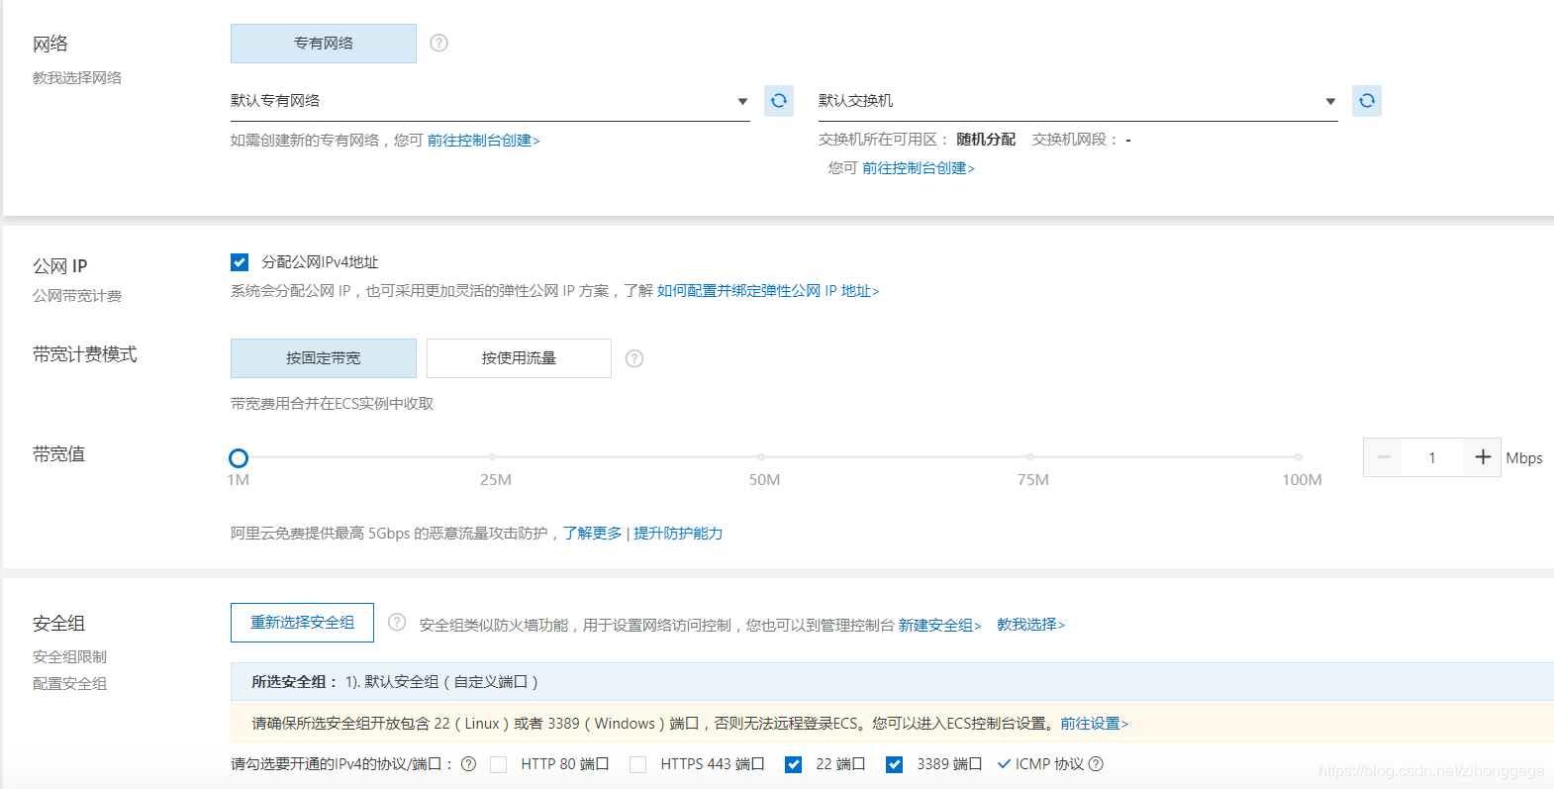
Task: Open 前往设置 link in port warning
Action: [1094, 724]
